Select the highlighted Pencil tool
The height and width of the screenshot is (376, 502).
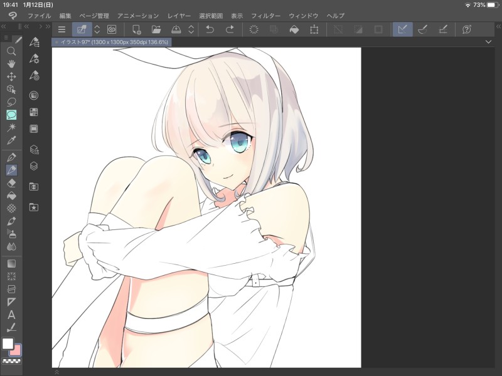[11, 170]
